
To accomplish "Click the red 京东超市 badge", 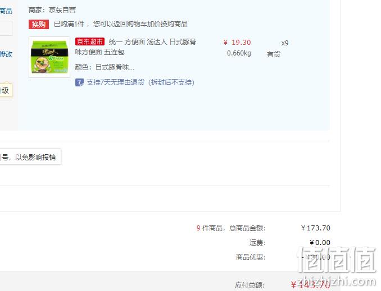I will 90,41.
